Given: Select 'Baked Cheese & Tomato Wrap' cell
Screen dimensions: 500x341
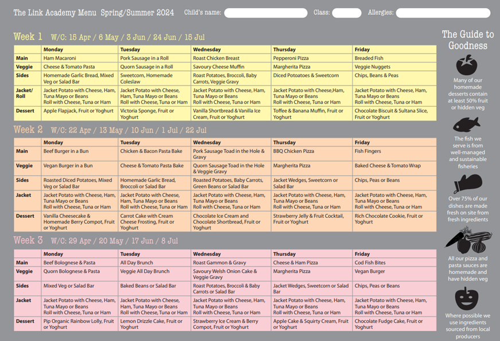Looking at the screenshot, I should [x=394, y=168].
